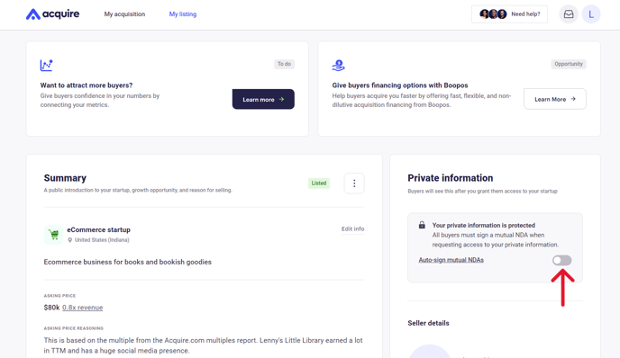Click 'Your private information is protected' text
This screenshot has height=358, width=620.
tap(484, 226)
